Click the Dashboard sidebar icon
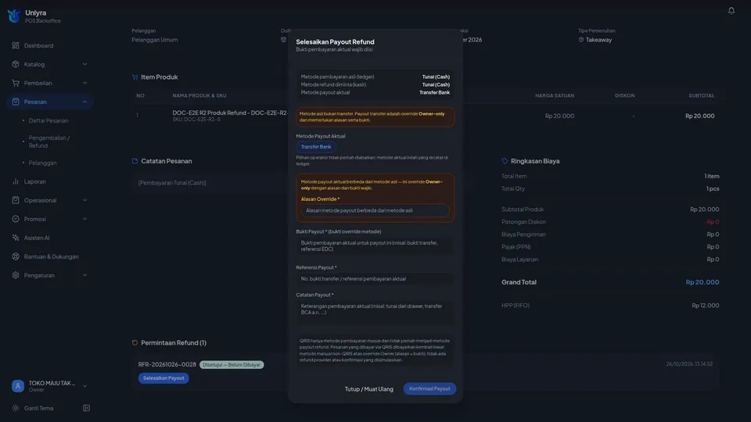This screenshot has width=751, height=422. coord(16,45)
